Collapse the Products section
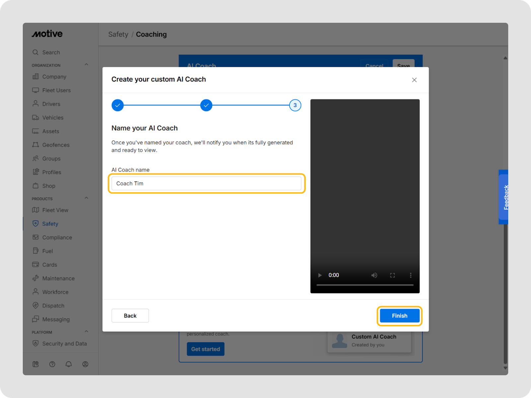 click(x=86, y=198)
